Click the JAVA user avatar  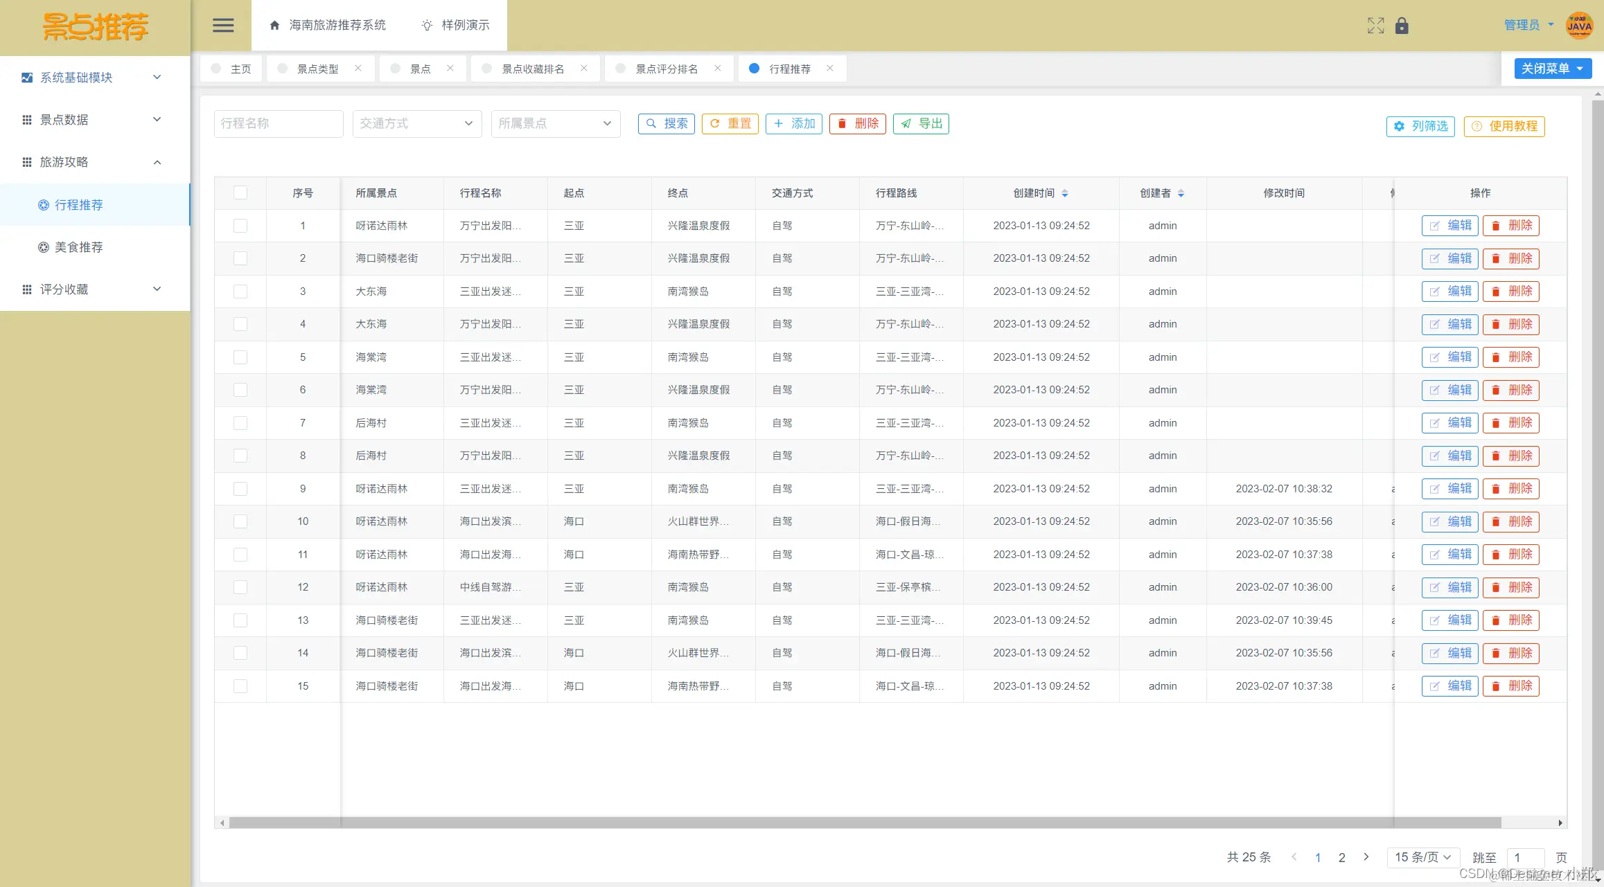point(1579,26)
